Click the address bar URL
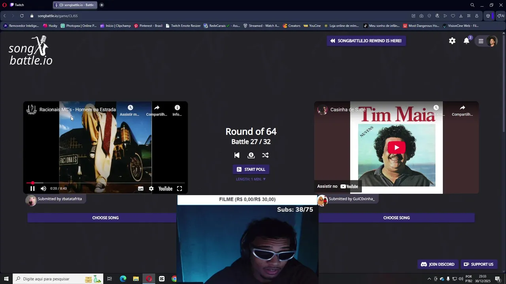This screenshot has width=506, height=284. pos(58,16)
